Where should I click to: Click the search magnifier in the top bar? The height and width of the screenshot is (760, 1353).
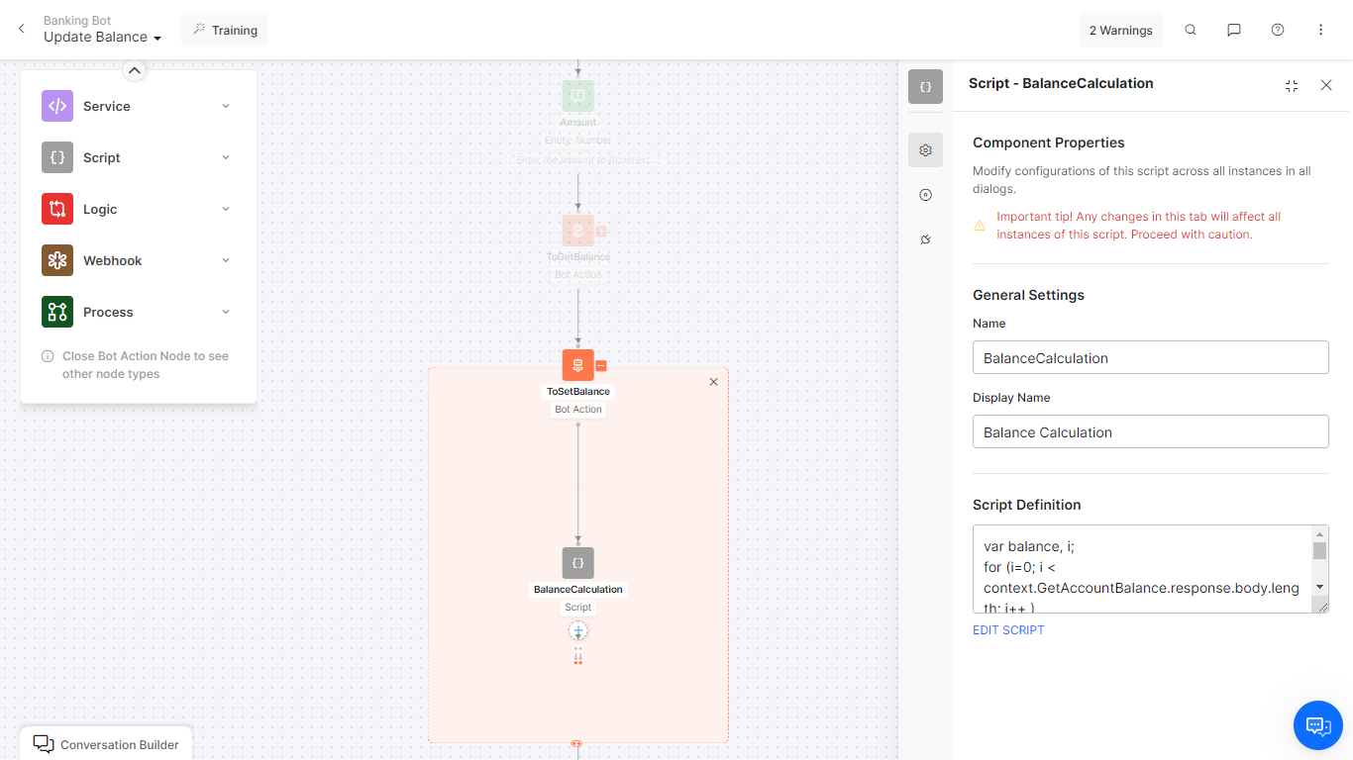coord(1190,30)
